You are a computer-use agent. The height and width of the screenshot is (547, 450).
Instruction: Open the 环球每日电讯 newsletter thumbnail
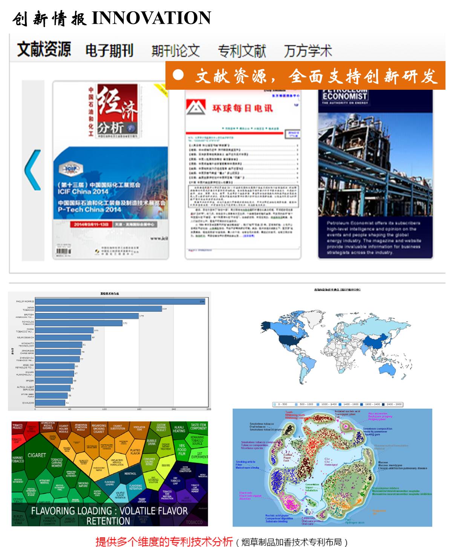coord(243,174)
